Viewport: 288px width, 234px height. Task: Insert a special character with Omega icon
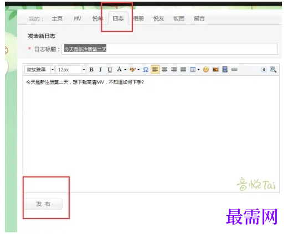point(146,70)
